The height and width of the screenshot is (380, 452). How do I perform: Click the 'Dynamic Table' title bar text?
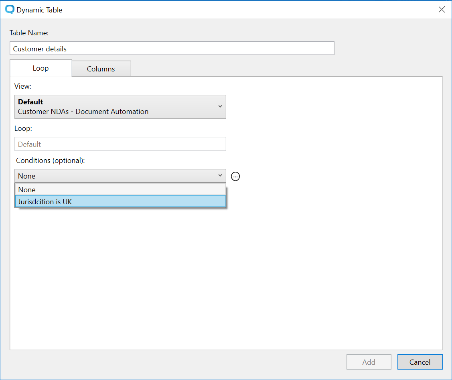pyautogui.click(x=39, y=10)
